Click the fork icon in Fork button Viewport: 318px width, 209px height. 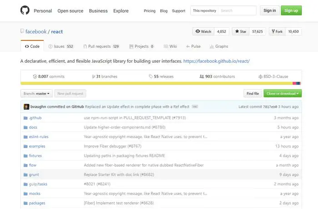[x=273, y=31]
